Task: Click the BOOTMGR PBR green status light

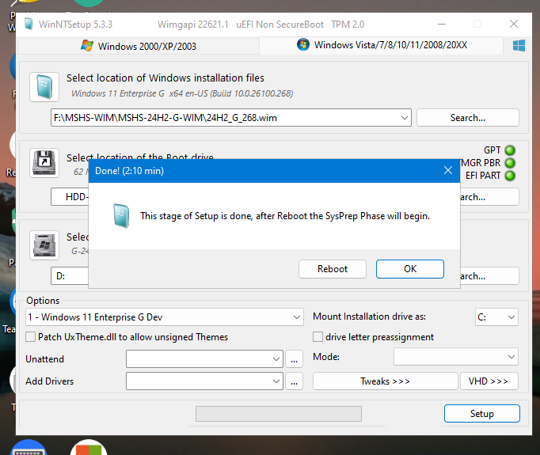Action: (x=510, y=163)
